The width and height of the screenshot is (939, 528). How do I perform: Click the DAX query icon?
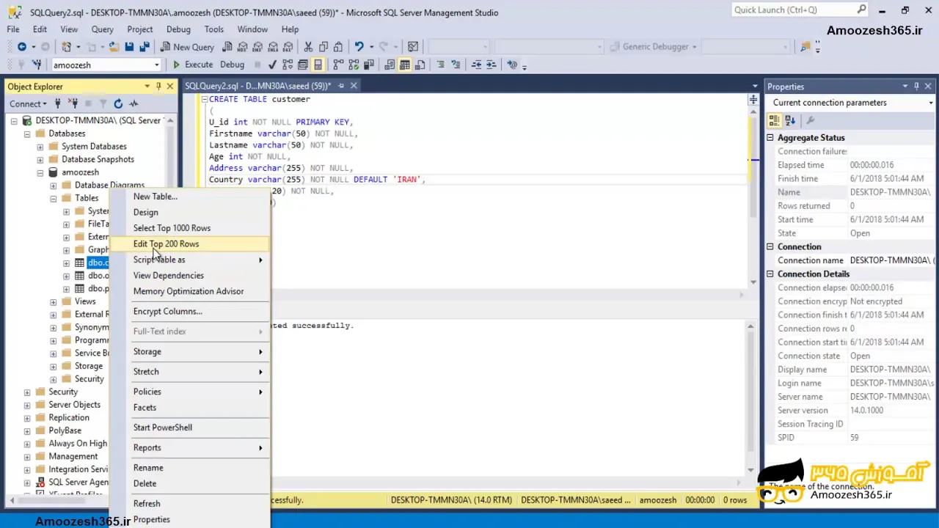coord(288,47)
